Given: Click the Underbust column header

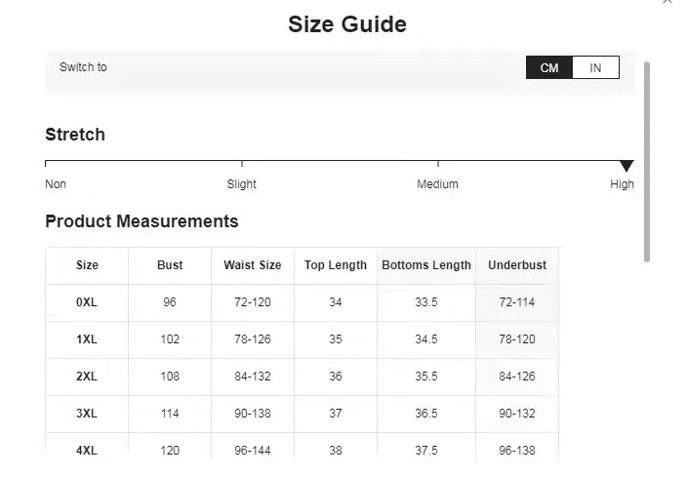Looking at the screenshot, I should (x=517, y=265).
